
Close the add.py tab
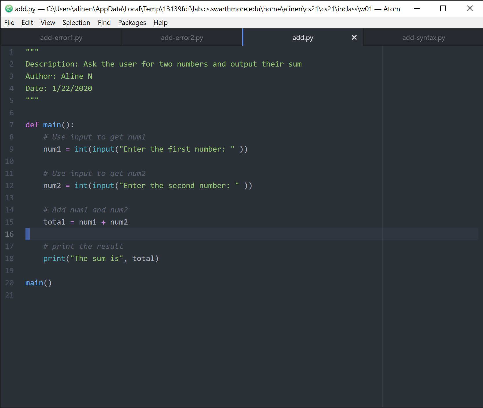[x=354, y=38]
